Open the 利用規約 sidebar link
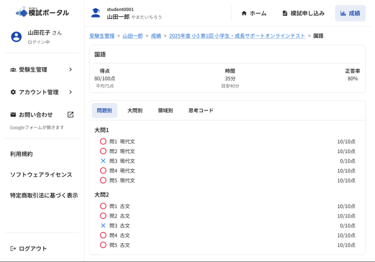Viewport: 375px width, 262px height. click(x=21, y=154)
